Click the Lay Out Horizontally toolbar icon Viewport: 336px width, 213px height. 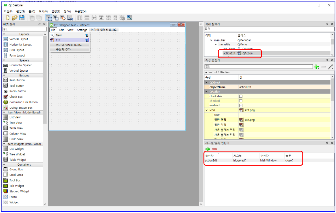pyautogui.click(x=80, y=18)
